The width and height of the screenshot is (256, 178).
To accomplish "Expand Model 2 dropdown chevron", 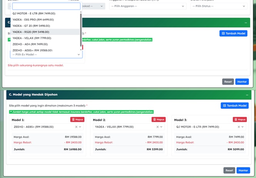I will 161,127.
